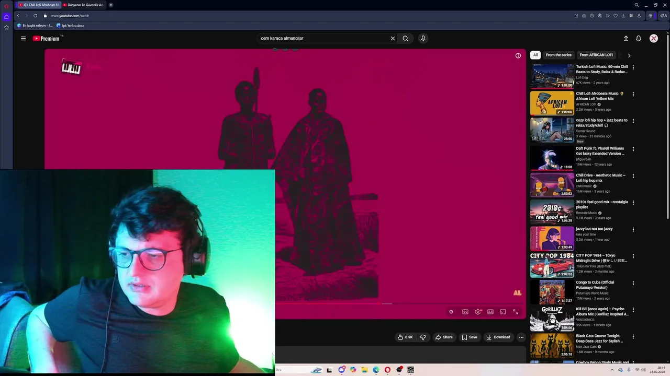Screen dimensions: 670x376
Task: Go back in browser history
Action: click(18, 16)
